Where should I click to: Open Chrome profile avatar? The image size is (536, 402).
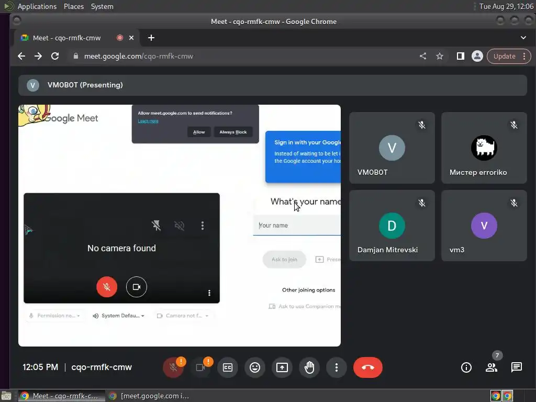click(477, 56)
